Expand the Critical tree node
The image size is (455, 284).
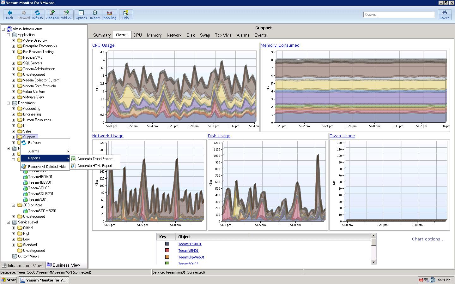(14, 228)
